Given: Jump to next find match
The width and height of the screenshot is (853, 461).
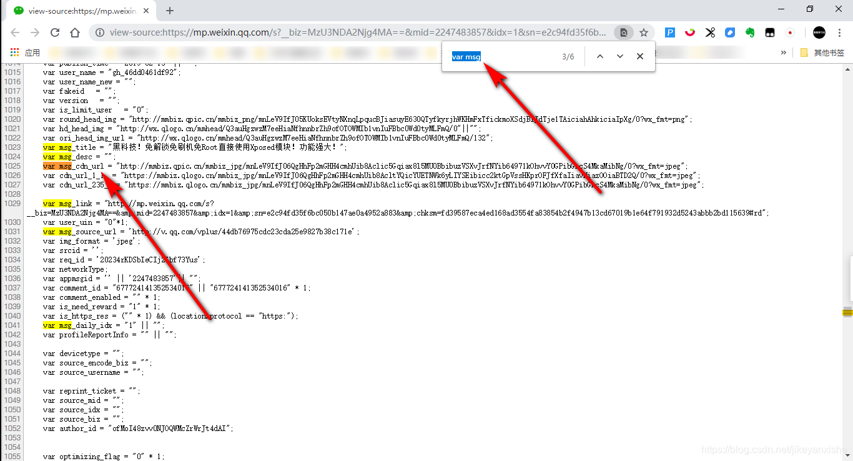Looking at the screenshot, I should [620, 56].
